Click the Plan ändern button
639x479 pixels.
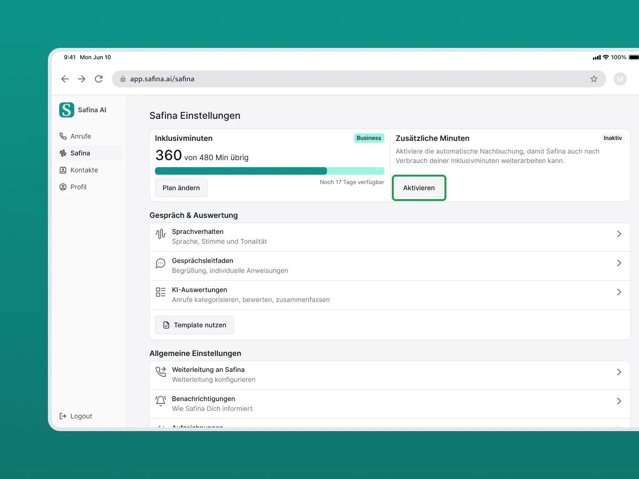coord(181,188)
